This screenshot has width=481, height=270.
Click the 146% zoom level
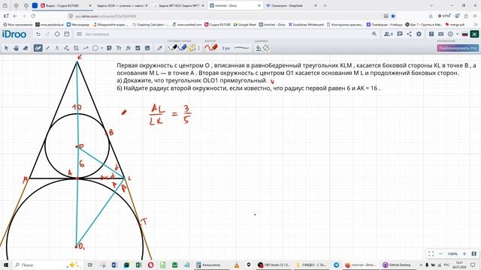click(x=452, y=253)
